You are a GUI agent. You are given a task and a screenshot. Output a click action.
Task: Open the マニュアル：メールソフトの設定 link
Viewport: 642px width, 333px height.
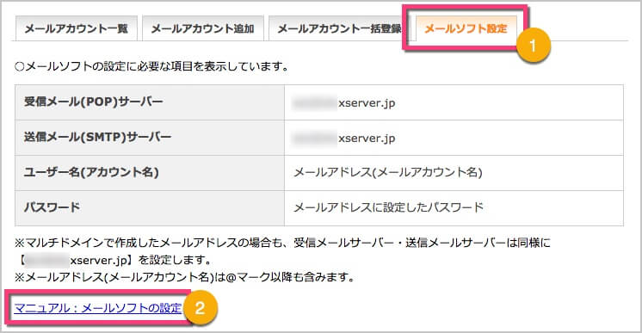point(98,307)
